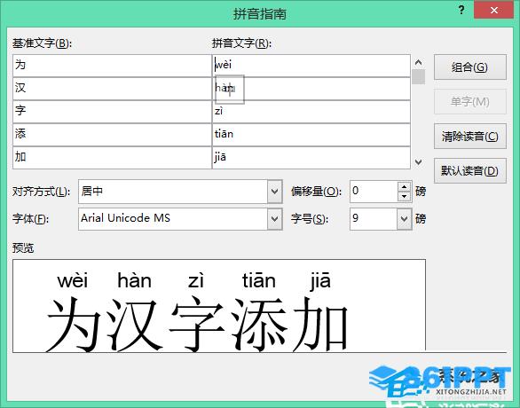Close the 拼音指南 dialog
520x408 pixels.
[493, 10]
